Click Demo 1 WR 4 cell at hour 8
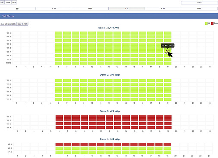 75,44
